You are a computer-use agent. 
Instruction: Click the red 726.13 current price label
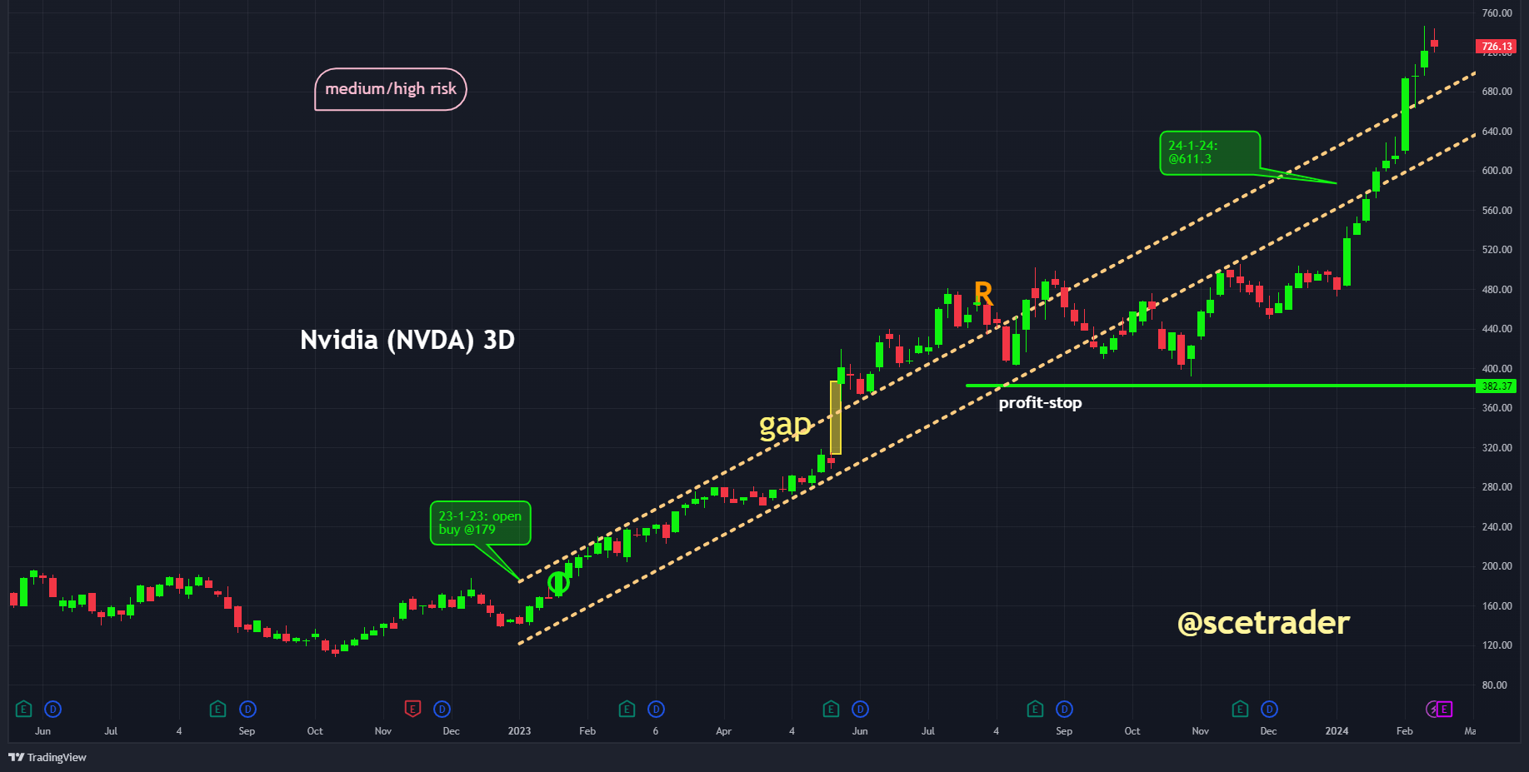click(x=1497, y=47)
